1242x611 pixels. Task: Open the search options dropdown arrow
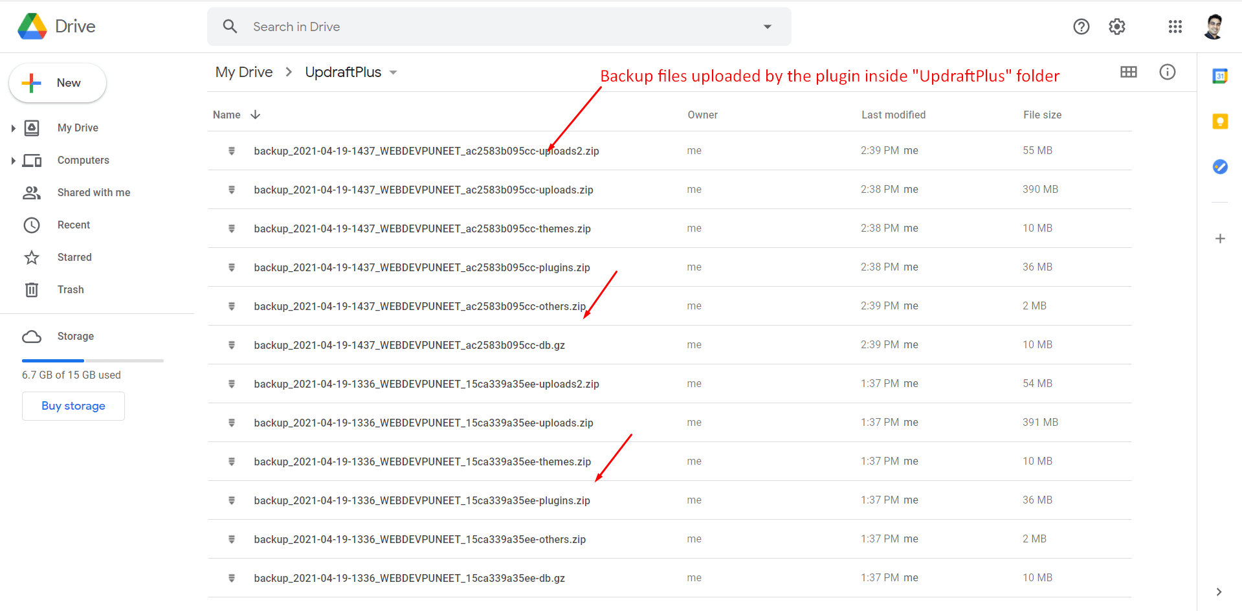[768, 27]
